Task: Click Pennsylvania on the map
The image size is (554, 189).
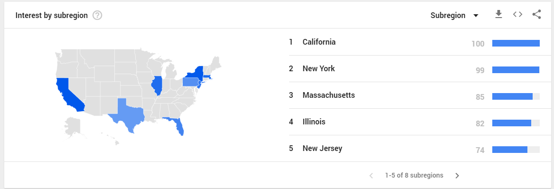Action: click(x=190, y=82)
